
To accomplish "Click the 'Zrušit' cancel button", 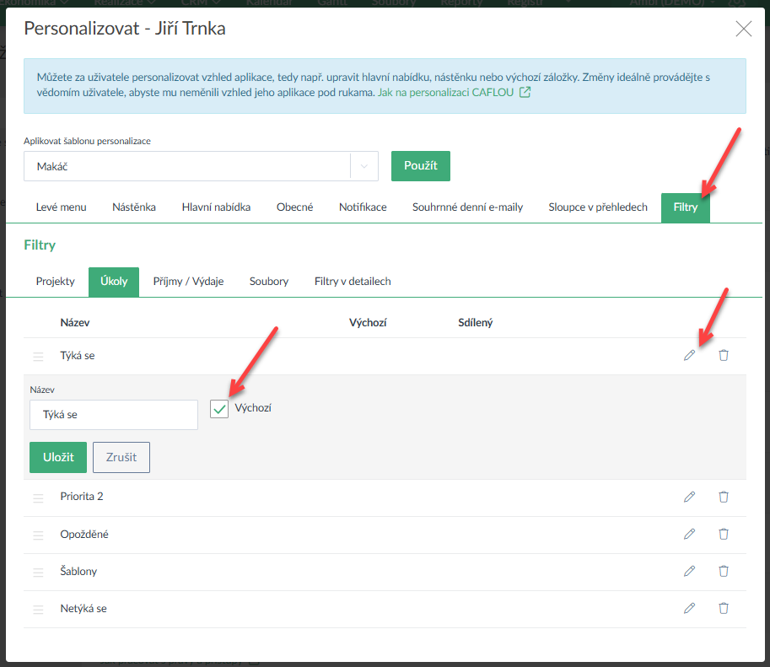I will point(121,457).
